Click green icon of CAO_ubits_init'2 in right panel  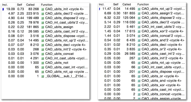coord(139,58)
